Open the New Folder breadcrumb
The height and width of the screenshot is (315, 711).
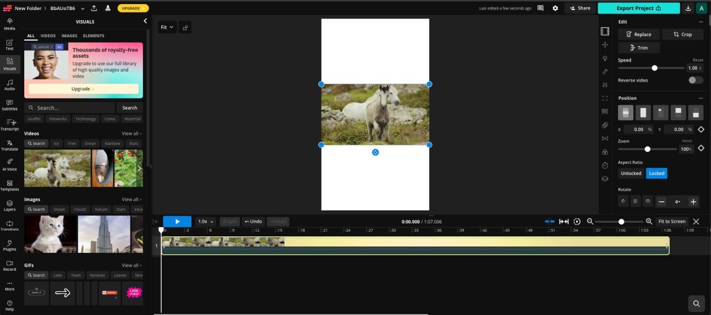point(28,8)
